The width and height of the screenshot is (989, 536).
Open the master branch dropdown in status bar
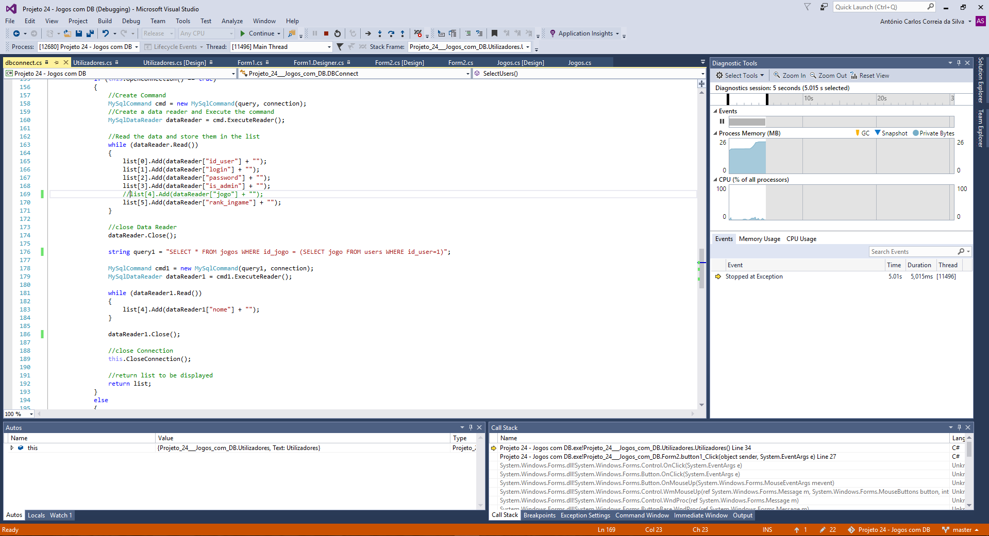[x=961, y=530]
